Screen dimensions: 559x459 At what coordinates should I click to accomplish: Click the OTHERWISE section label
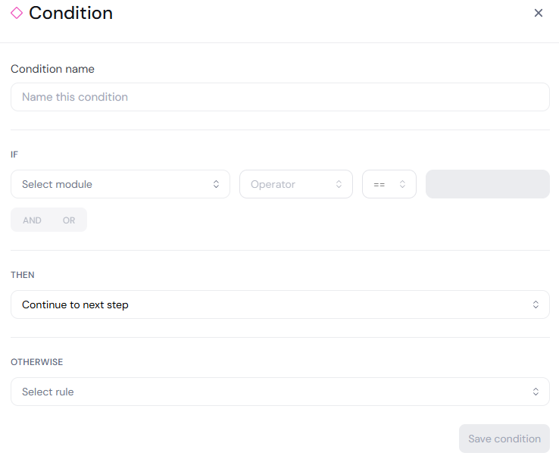click(36, 362)
